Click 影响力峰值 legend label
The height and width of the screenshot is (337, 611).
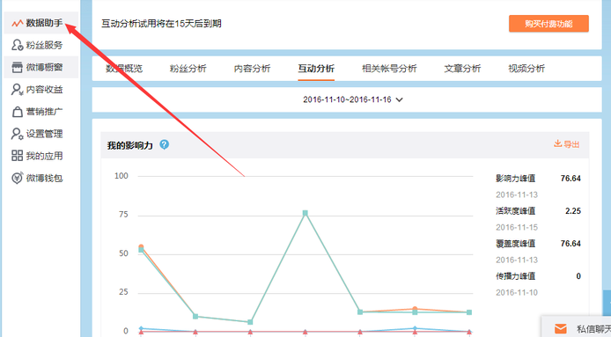[516, 179]
